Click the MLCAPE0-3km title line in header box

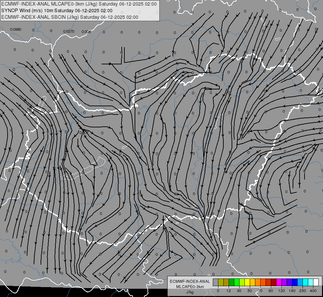(79, 4)
